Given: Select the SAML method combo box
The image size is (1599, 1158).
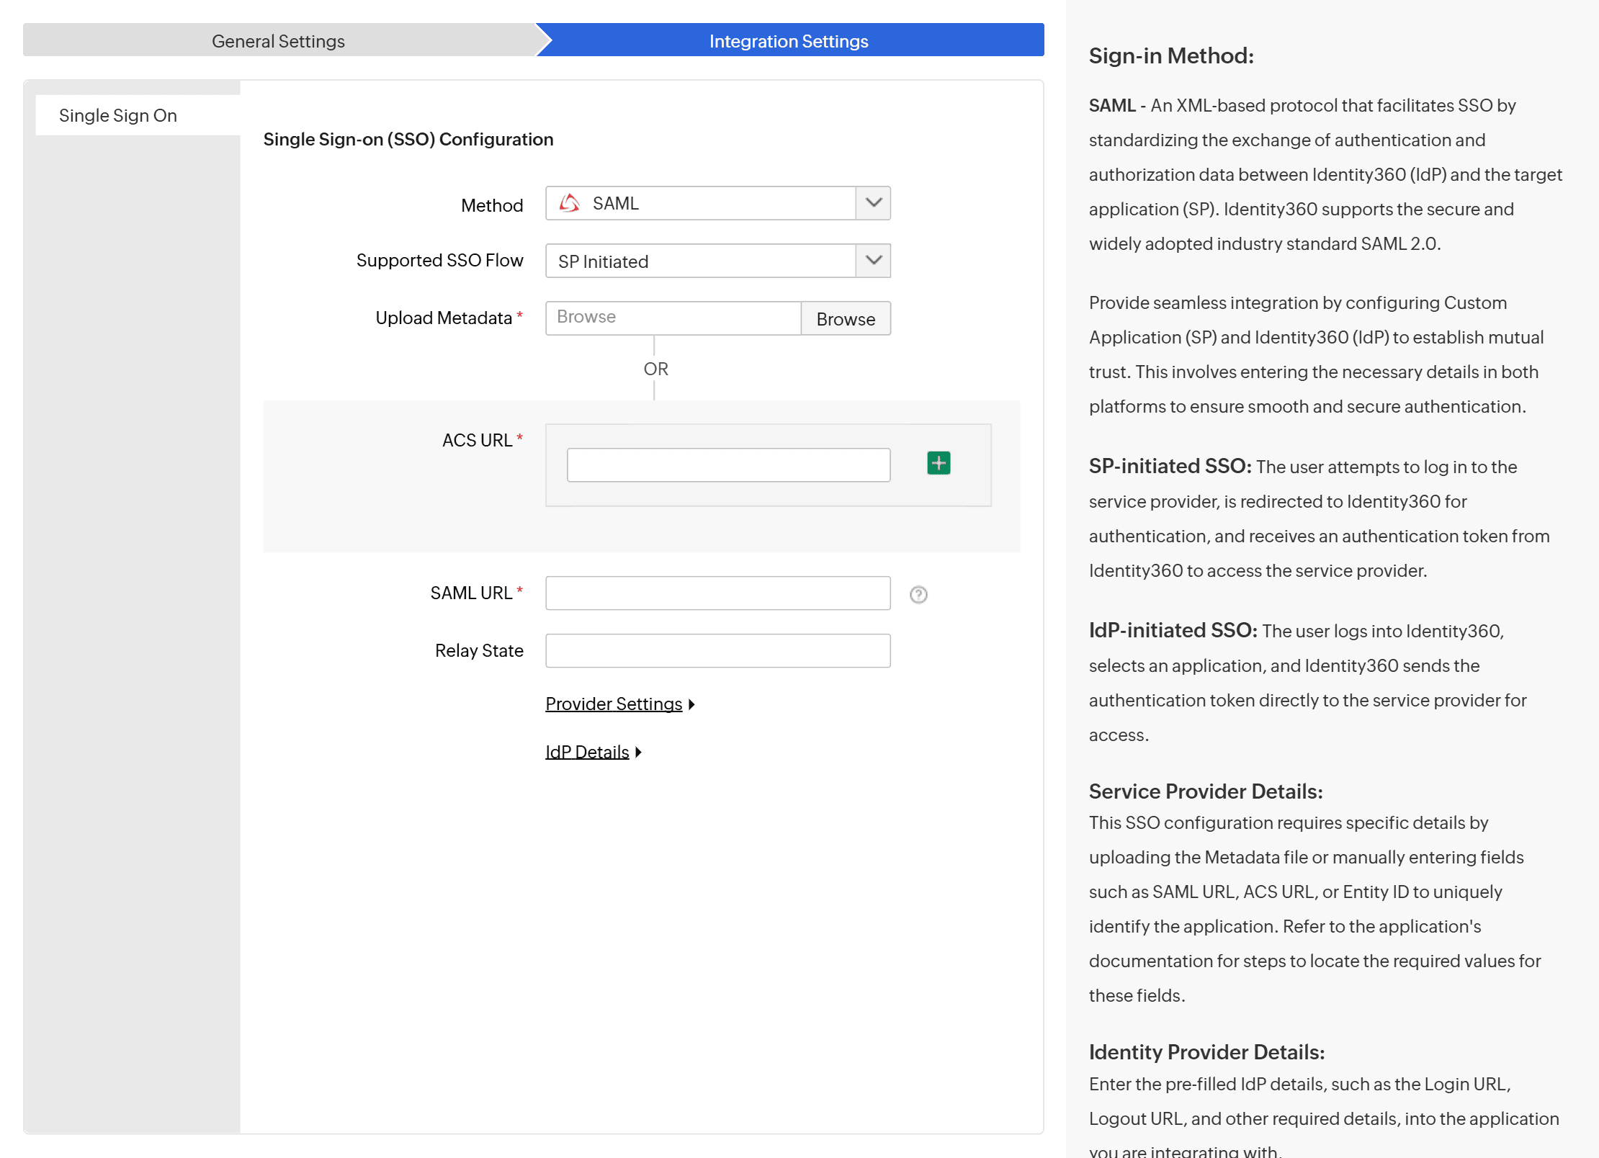Looking at the screenshot, I should pos(718,203).
